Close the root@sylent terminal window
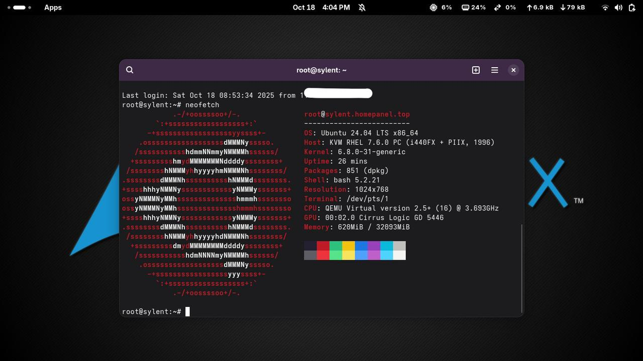The image size is (643, 361). (x=513, y=70)
